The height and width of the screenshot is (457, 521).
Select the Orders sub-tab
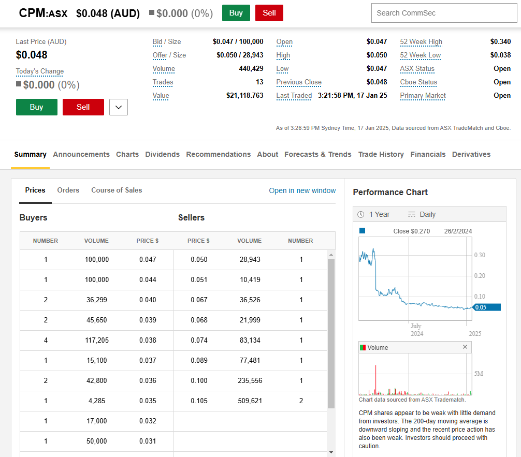click(x=68, y=190)
